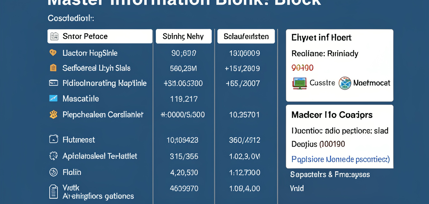Click the orange badge icon beside Plepchealeen Cerslianlet
The height and width of the screenshot is (204, 429).
tap(53, 114)
